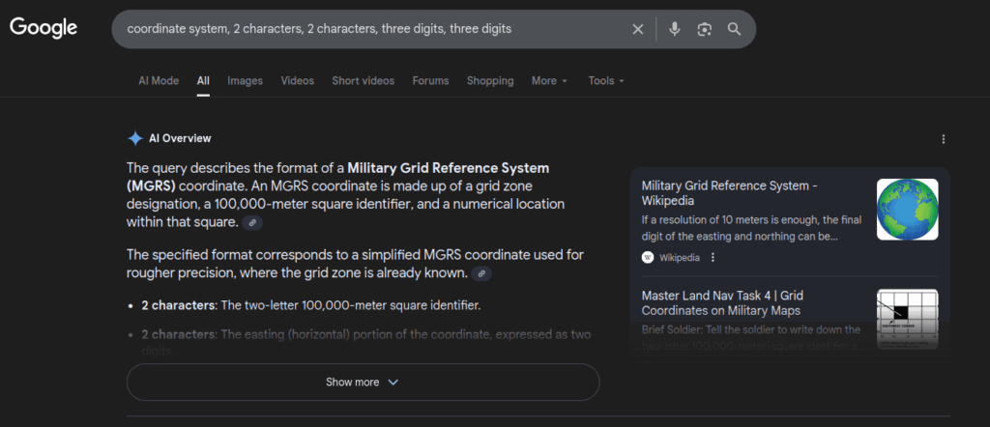Open Master Land Nav Task 4 link
The image size is (990, 427).
[x=722, y=302]
